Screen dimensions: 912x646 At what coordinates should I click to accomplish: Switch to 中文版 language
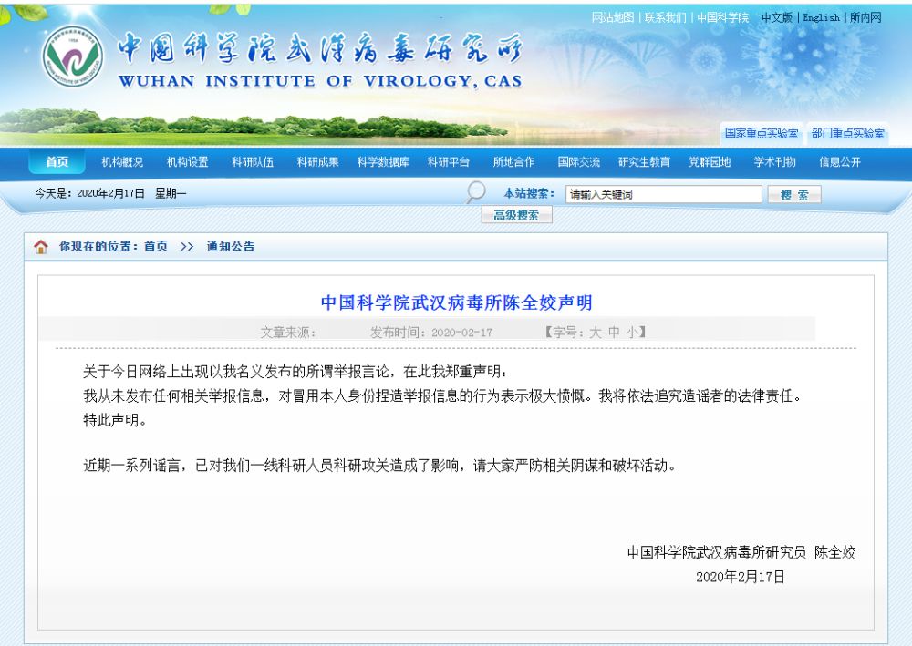[777, 18]
